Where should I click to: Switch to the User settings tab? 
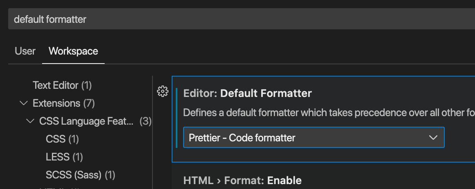coord(25,51)
